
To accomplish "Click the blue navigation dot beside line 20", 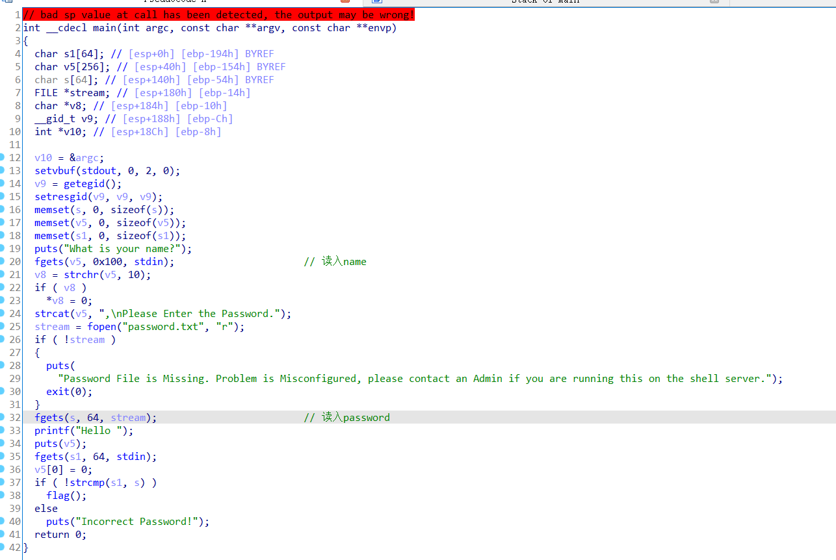I will (3, 261).
